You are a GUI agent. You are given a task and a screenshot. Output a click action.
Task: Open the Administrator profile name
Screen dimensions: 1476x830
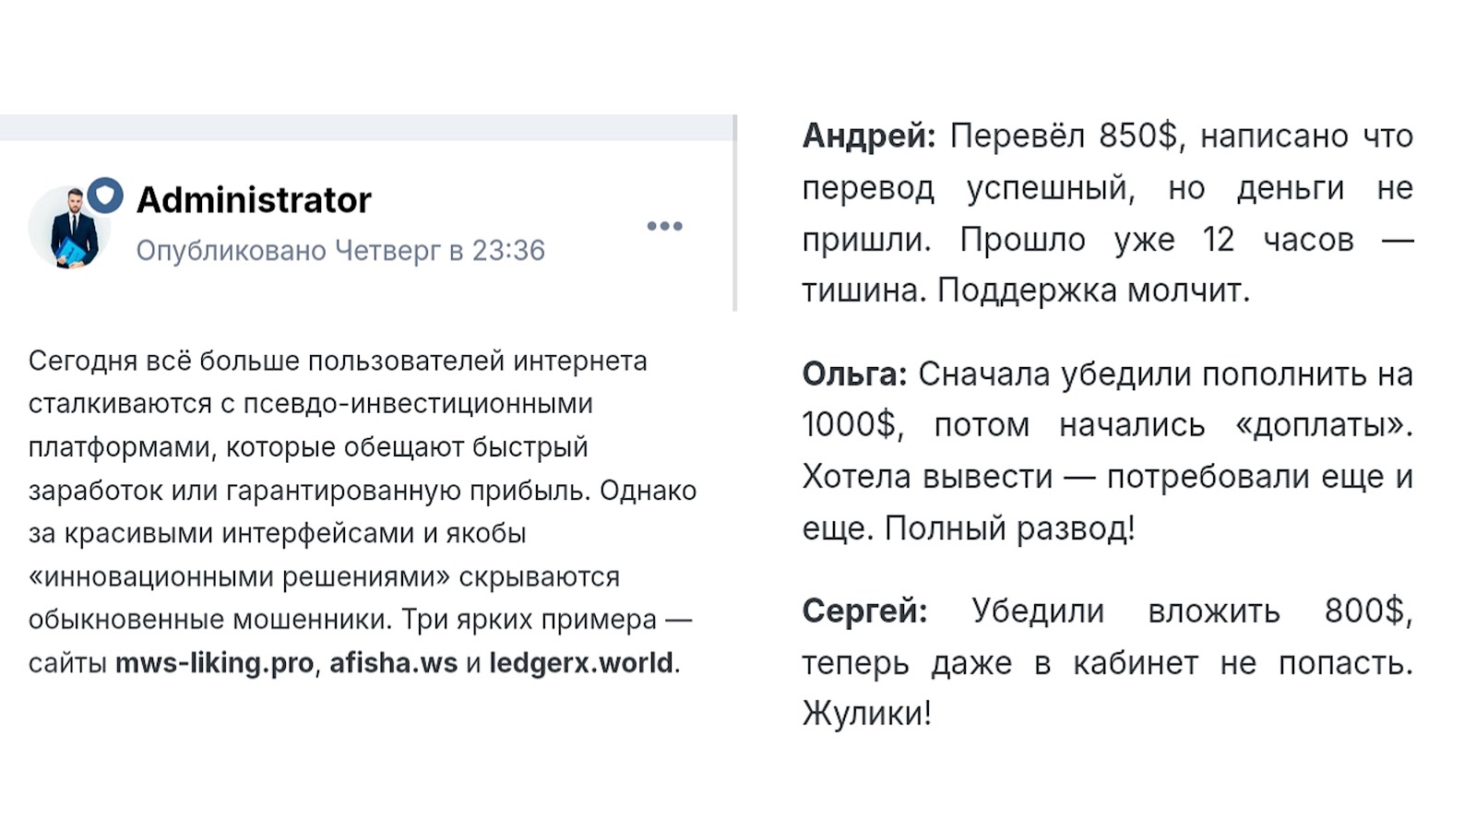[x=254, y=200]
